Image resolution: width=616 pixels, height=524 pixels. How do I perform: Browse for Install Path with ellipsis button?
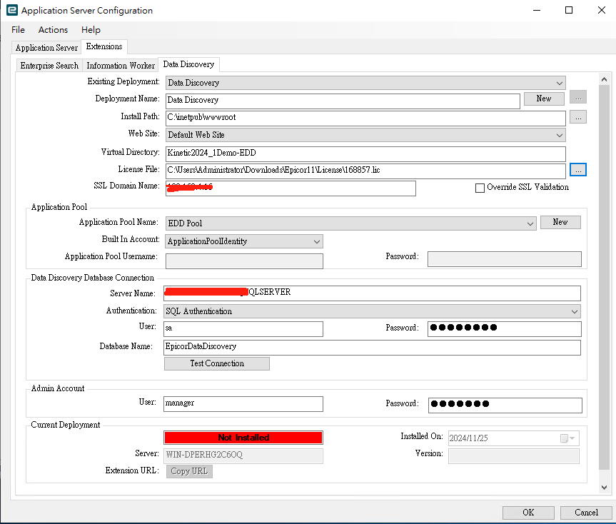pos(578,117)
